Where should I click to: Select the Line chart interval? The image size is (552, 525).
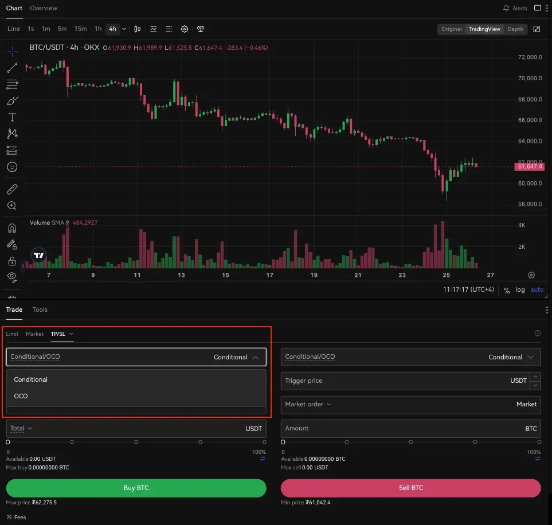(14, 29)
